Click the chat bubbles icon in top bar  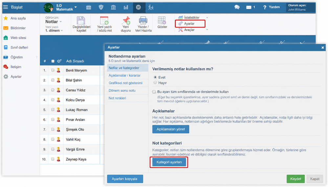point(237,7)
